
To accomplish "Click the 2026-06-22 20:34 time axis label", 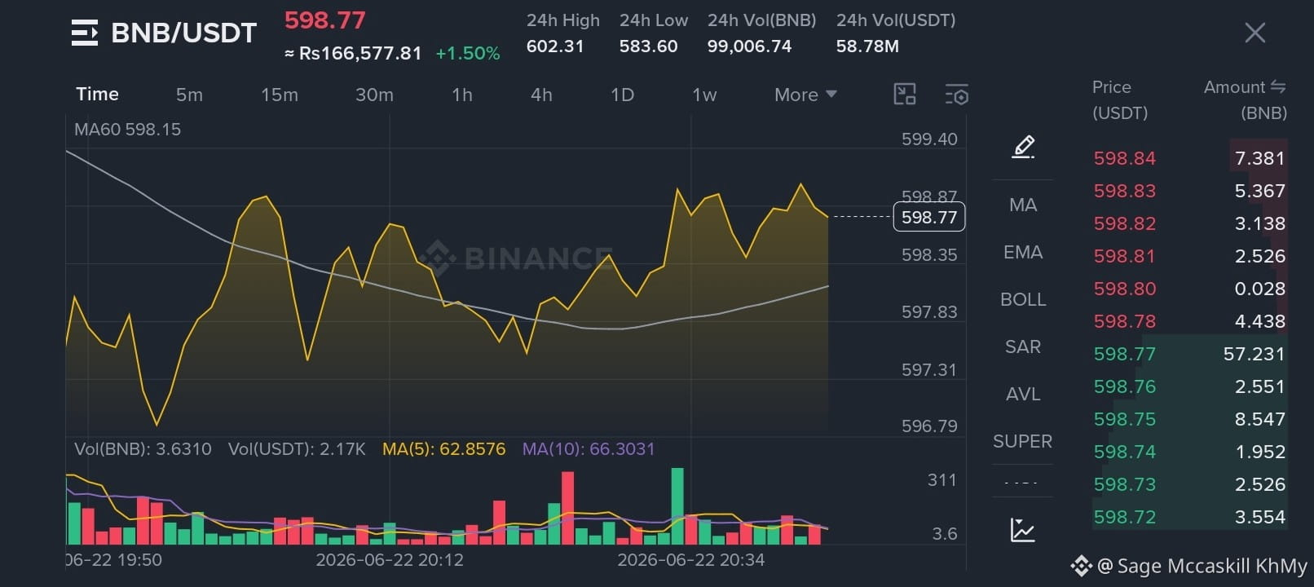I will [691, 560].
